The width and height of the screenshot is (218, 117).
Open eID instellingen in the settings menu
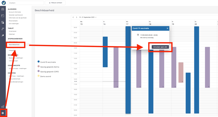(14, 24)
